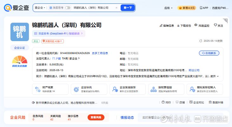Open 更多工商信息 link
The image size is (232, 127).
pyautogui.click(x=100, y=53)
